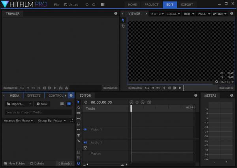The height and width of the screenshot is (168, 237).
Task: Select the Viewer selection arrow tool
Action: [x=123, y=20]
